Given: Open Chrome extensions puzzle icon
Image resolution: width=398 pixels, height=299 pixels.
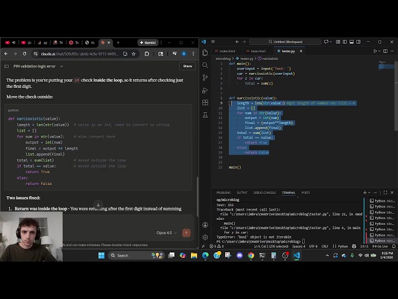Looking at the screenshot, I should [x=147, y=54].
